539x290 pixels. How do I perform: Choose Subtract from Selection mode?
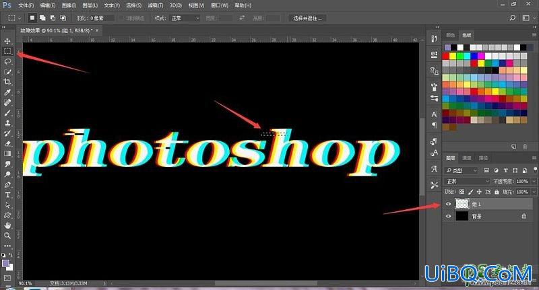pos(53,18)
